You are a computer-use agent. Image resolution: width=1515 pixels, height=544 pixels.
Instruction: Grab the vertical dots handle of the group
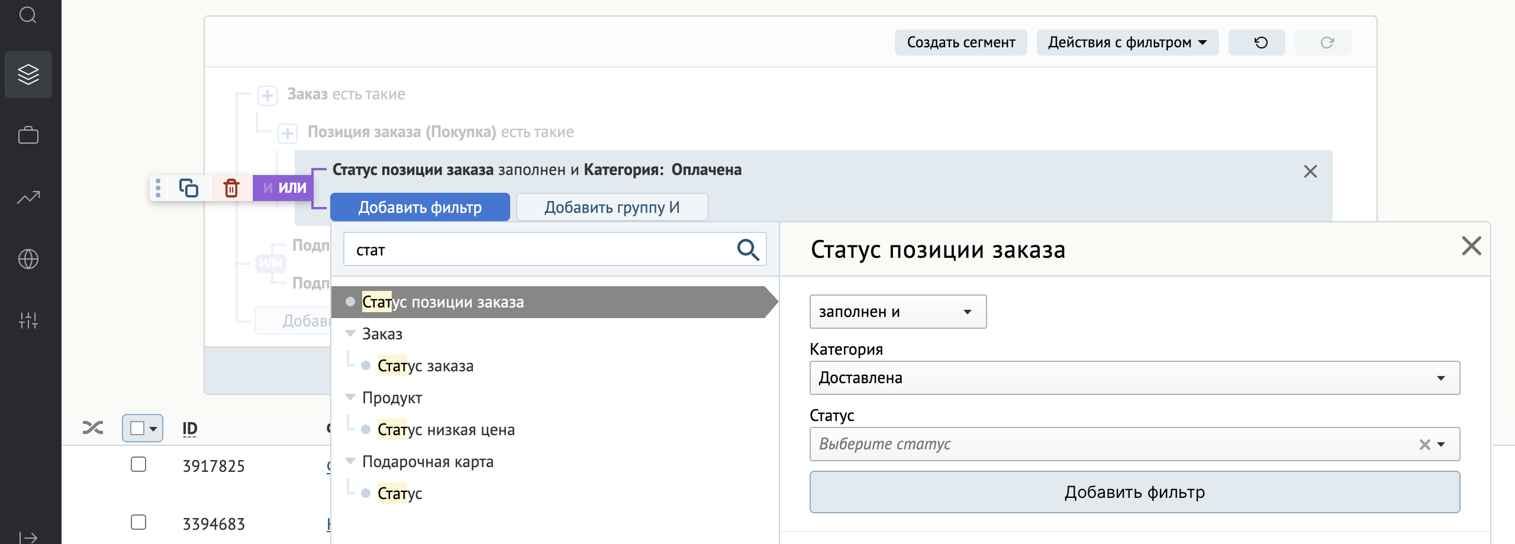pyautogui.click(x=158, y=188)
